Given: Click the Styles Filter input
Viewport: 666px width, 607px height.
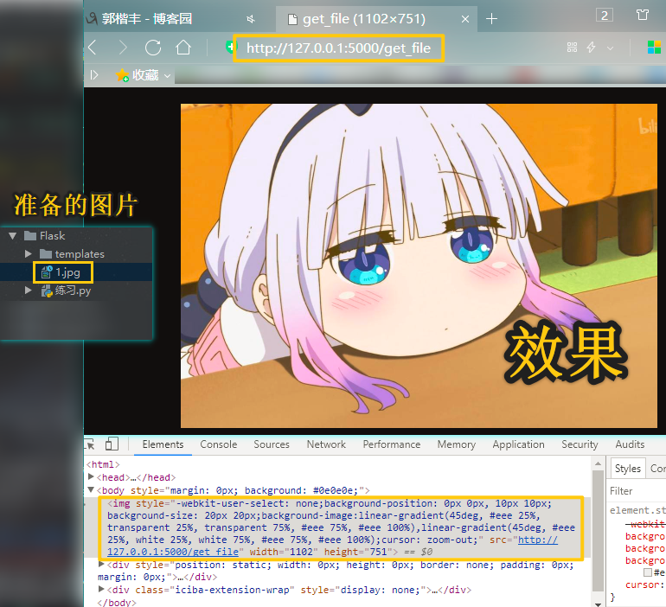Looking at the screenshot, I should tap(637, 491).
